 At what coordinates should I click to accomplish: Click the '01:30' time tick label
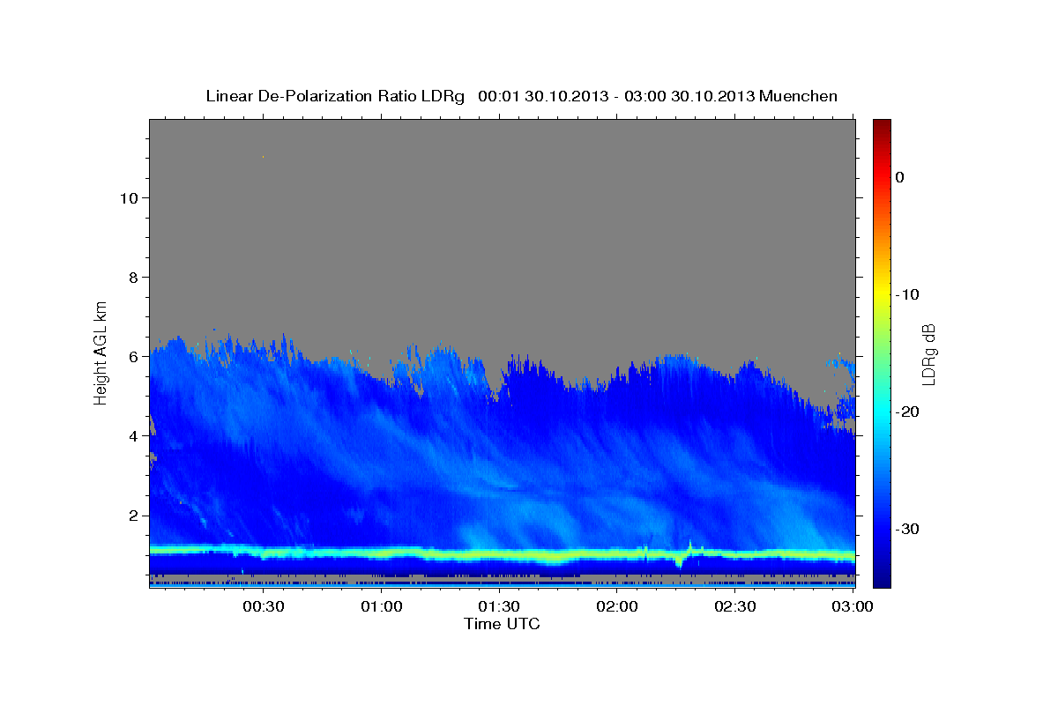(499, 606)
